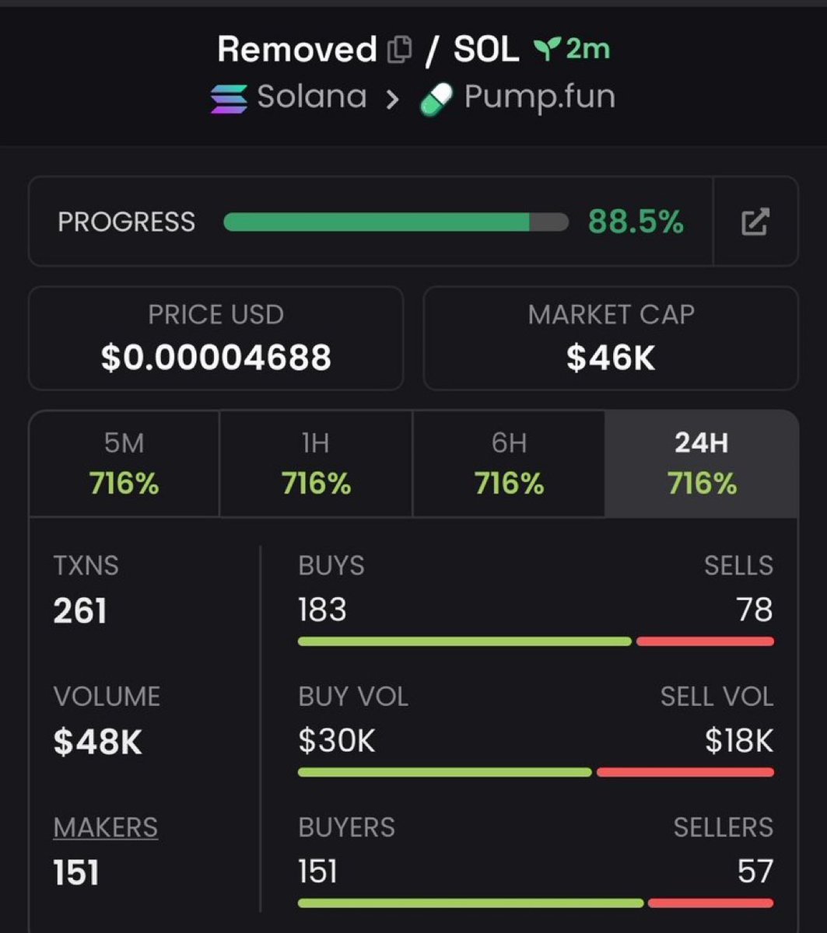Click the Solana chain logo icon
The height and width of the screenshot is (933, 827).
[x=229, y=99]
